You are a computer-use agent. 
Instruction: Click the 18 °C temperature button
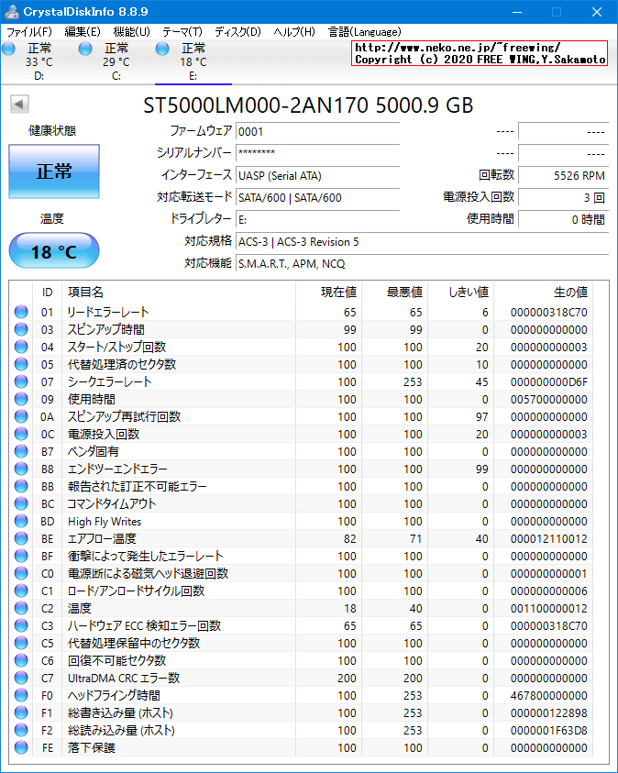[54, 251]
